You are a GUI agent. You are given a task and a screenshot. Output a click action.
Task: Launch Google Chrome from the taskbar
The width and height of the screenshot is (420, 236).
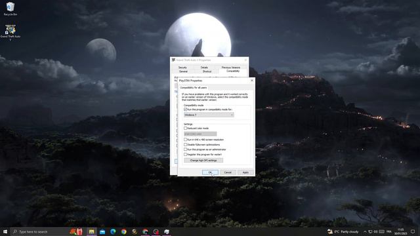coord(124,231)
